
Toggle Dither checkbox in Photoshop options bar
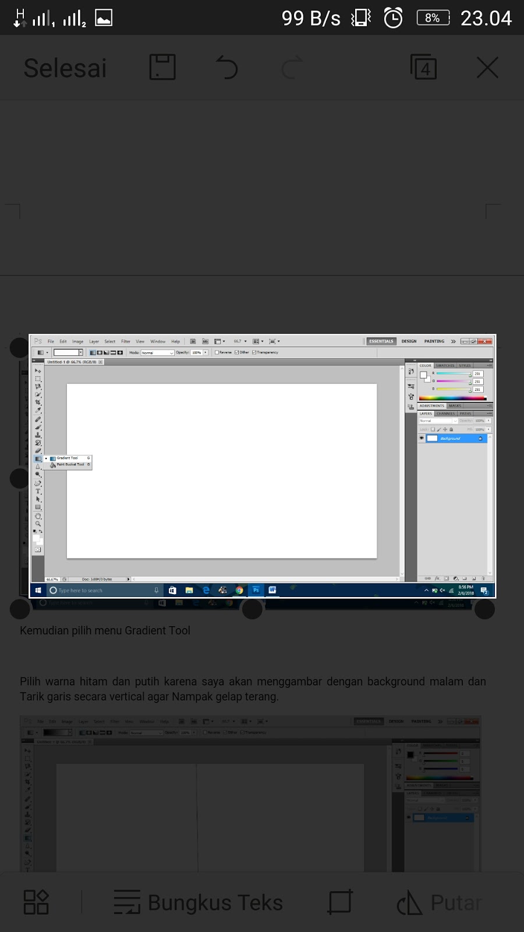coord(236,352)
